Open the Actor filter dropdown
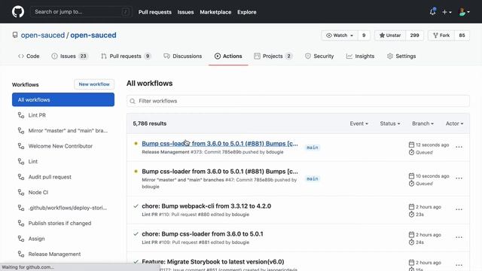 (454, 123)
